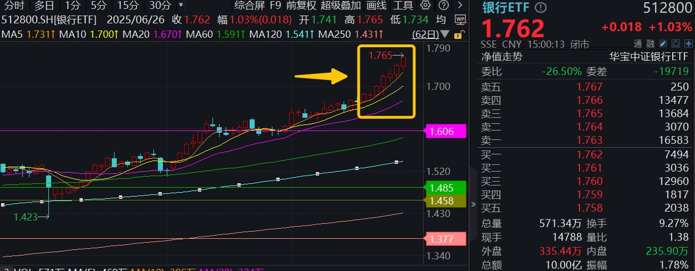Open the 超级叠加 overlay option

[x=341, y=6]
